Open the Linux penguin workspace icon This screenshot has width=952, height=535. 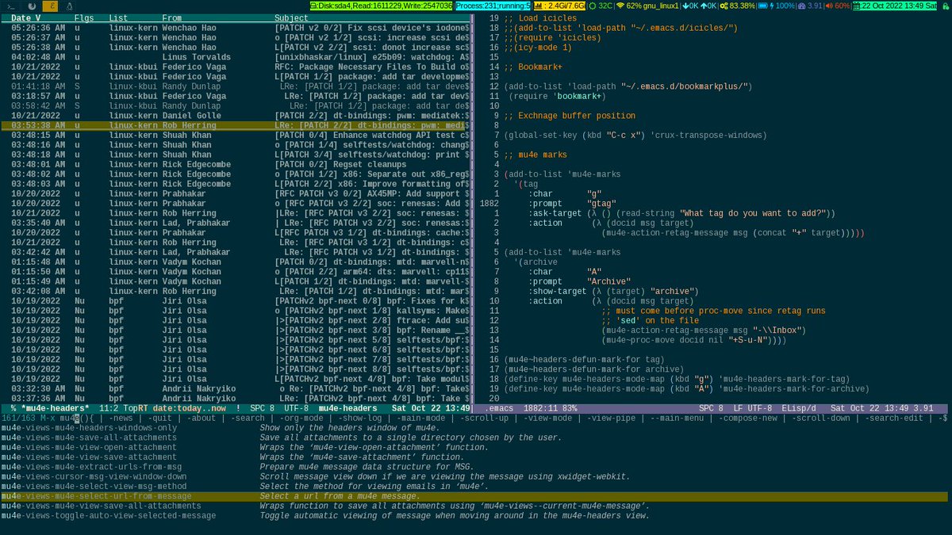[x=69, y=6]
